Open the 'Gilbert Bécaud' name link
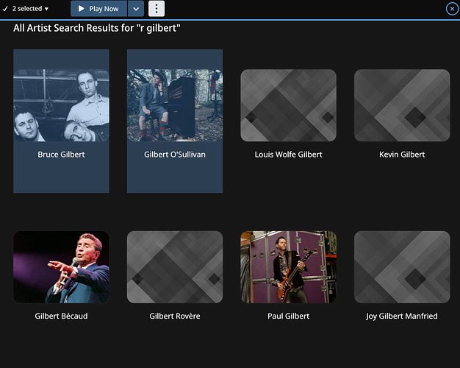Screen dimensions: 460x368 pyautogui.click(x=61, y=316)
